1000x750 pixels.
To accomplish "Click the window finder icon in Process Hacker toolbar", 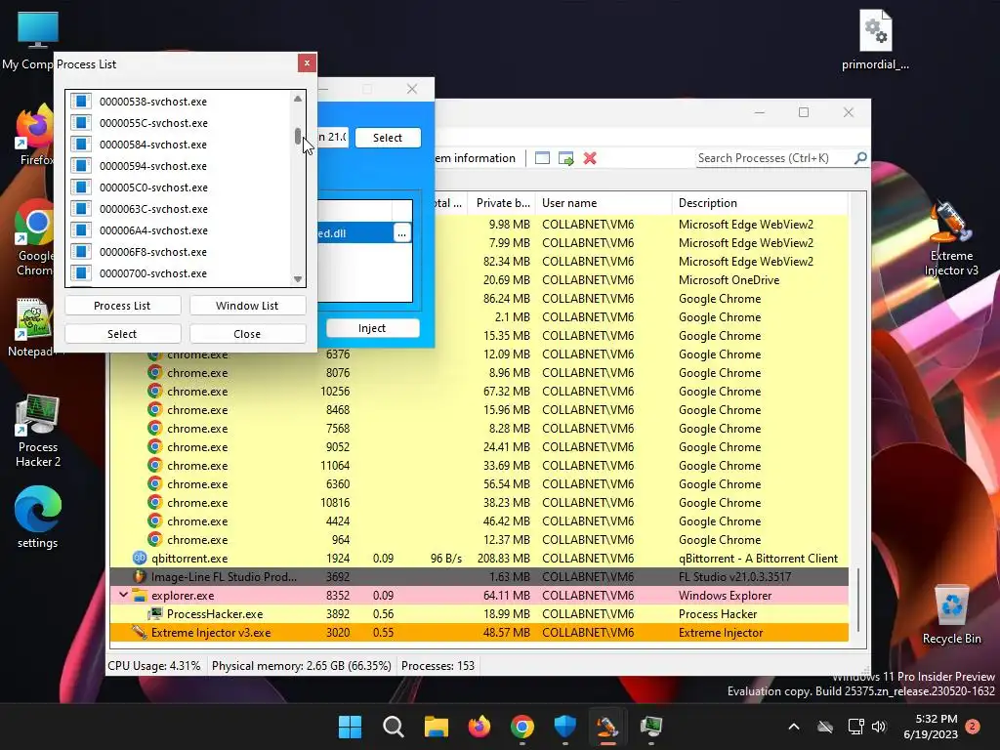I will click(542, 158).
